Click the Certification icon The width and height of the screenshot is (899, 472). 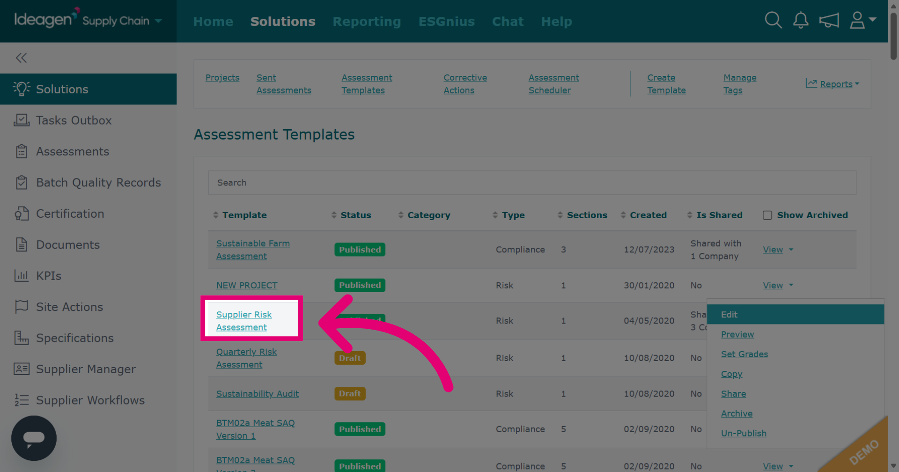22,214
